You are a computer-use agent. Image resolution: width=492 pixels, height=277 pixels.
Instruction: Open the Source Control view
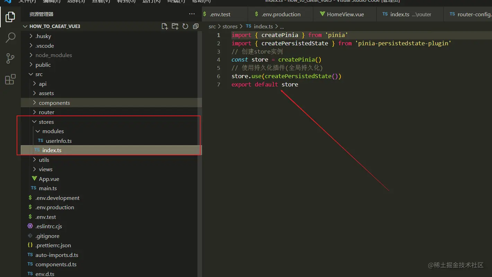click(10, 58)
